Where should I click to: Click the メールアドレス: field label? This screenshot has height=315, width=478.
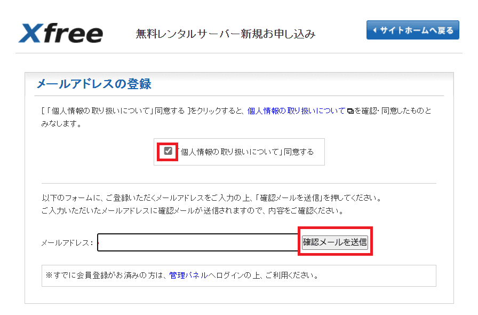(67, 243)
